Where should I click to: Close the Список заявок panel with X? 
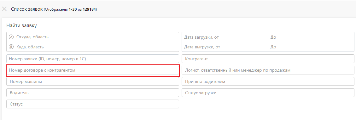(4, 9)
